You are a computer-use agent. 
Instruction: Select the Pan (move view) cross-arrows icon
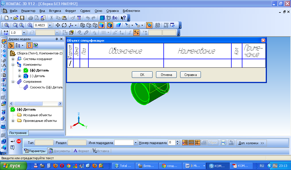(x=58, y=25)
